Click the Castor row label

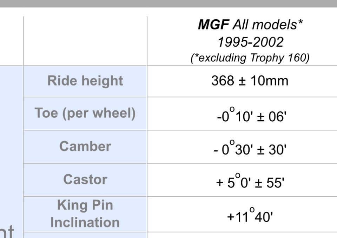85,179
